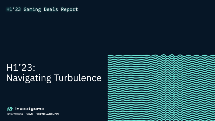
Task: Click the word 'Taylor' in TaylorWessing logo
Action: pos(10,114)
